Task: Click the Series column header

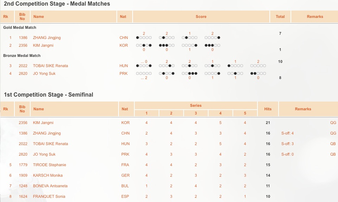Action: [196, 105]
